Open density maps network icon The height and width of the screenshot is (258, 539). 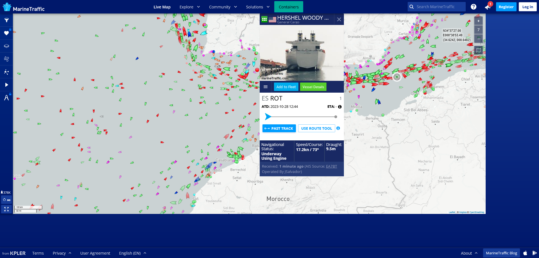6,72
